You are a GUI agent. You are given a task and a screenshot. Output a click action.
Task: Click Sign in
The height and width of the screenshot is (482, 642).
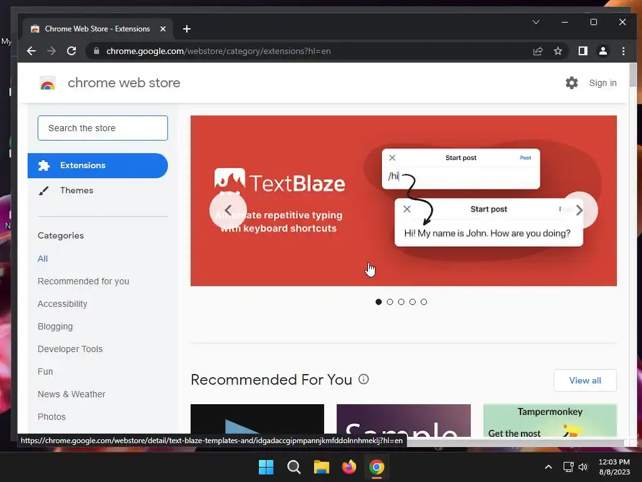click(603, 83)
